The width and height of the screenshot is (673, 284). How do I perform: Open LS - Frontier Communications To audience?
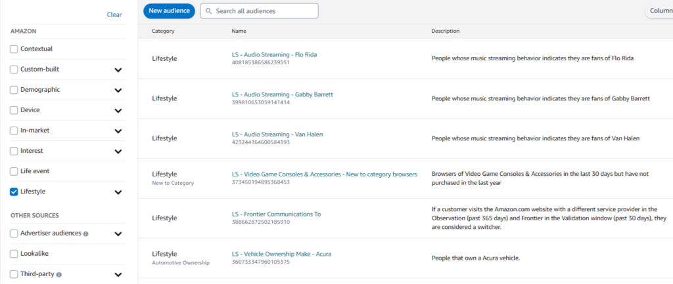click(x=277, y=214)
